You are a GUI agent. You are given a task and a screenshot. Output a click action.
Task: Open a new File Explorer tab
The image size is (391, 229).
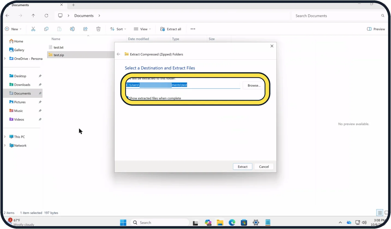click(73, 5)
